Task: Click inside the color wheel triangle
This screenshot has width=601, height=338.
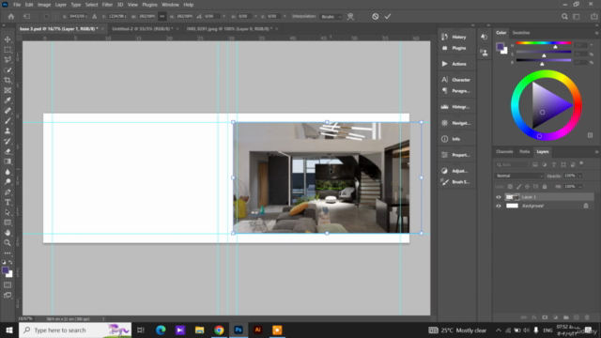Action: pos(547,105)
